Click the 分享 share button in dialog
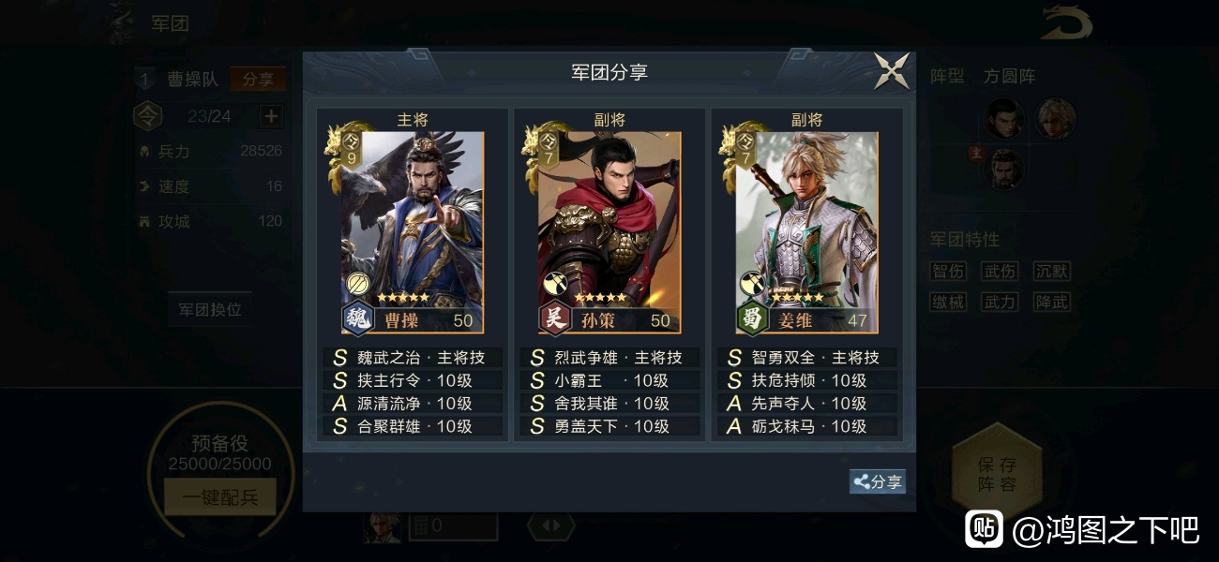 click(x=878, y=481)
